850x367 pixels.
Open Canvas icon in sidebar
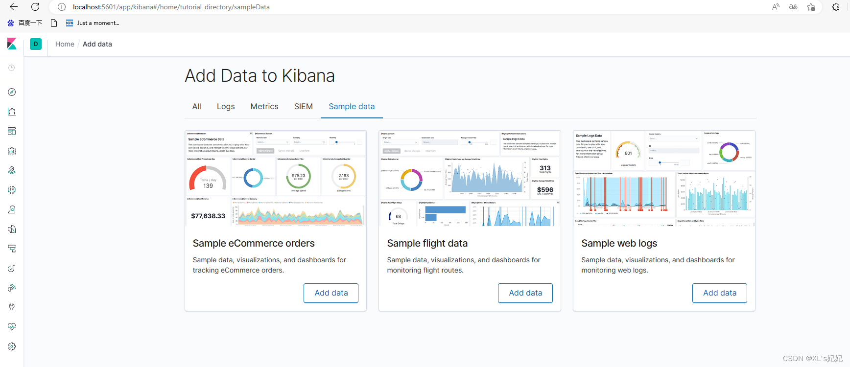coord(12,151)
